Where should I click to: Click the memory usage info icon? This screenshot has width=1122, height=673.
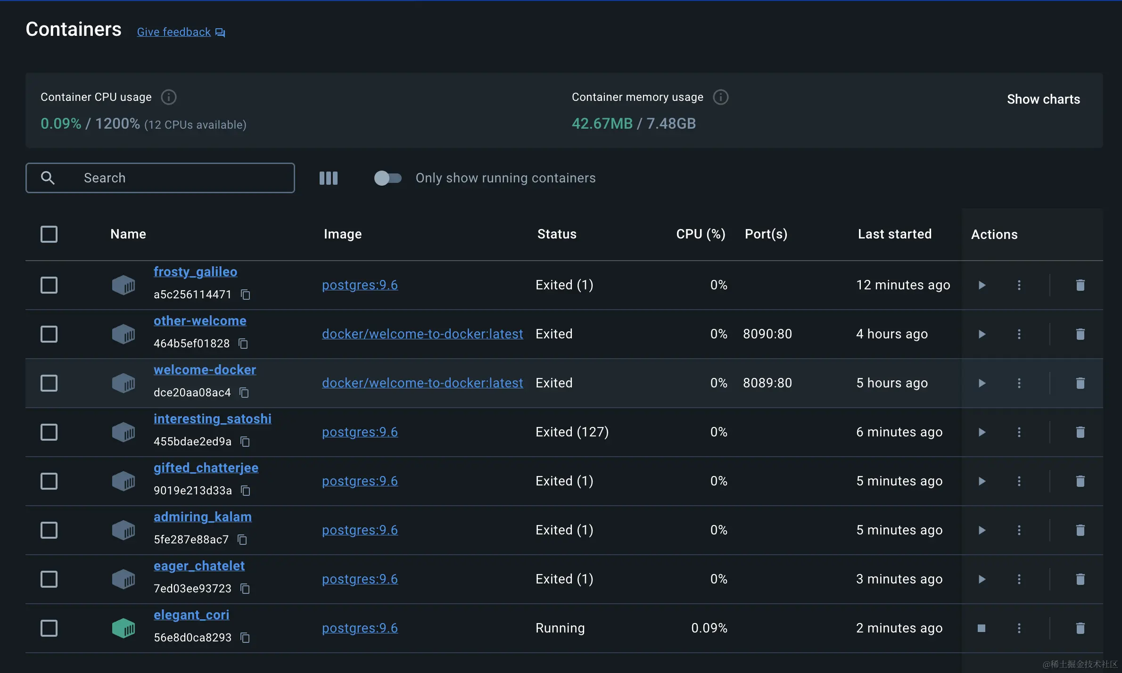point(720,97)
